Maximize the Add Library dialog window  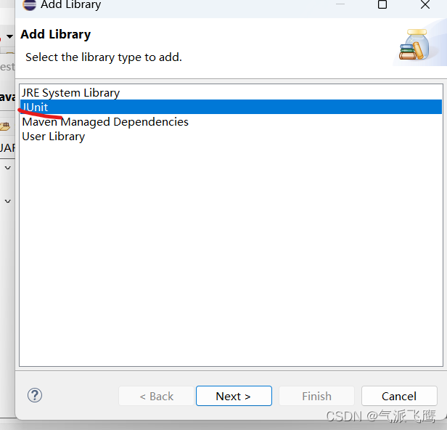click(x=382, y=4)
